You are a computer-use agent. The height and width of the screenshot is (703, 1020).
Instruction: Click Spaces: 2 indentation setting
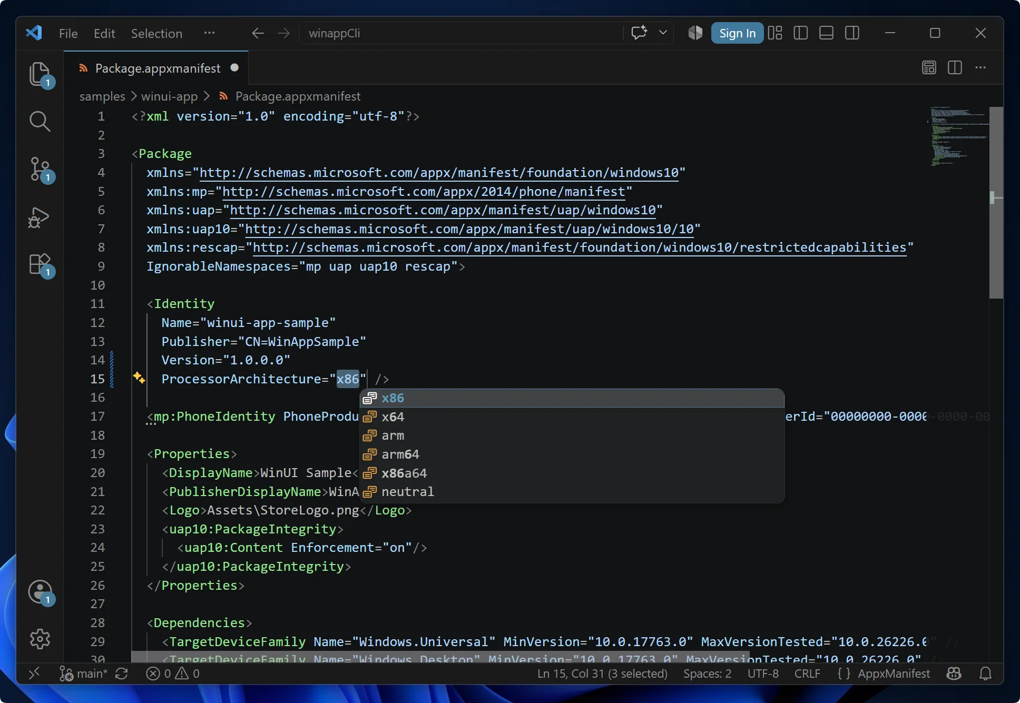pos(707,674)
